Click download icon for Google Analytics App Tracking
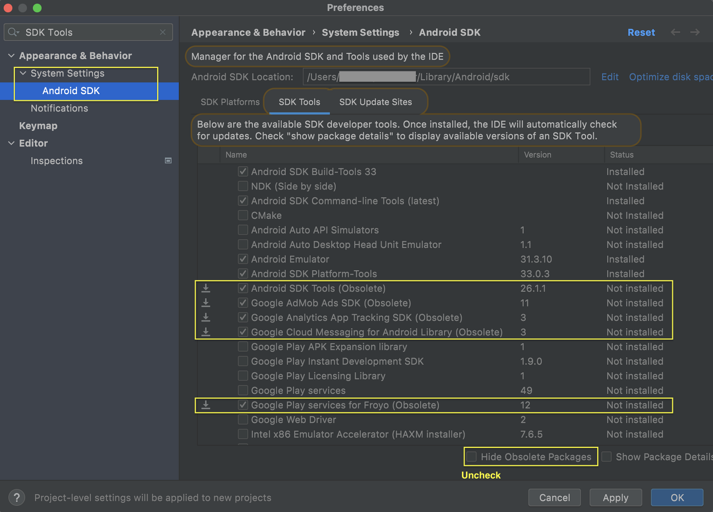This screenshot has height=512, width=713. click(206, 317)
